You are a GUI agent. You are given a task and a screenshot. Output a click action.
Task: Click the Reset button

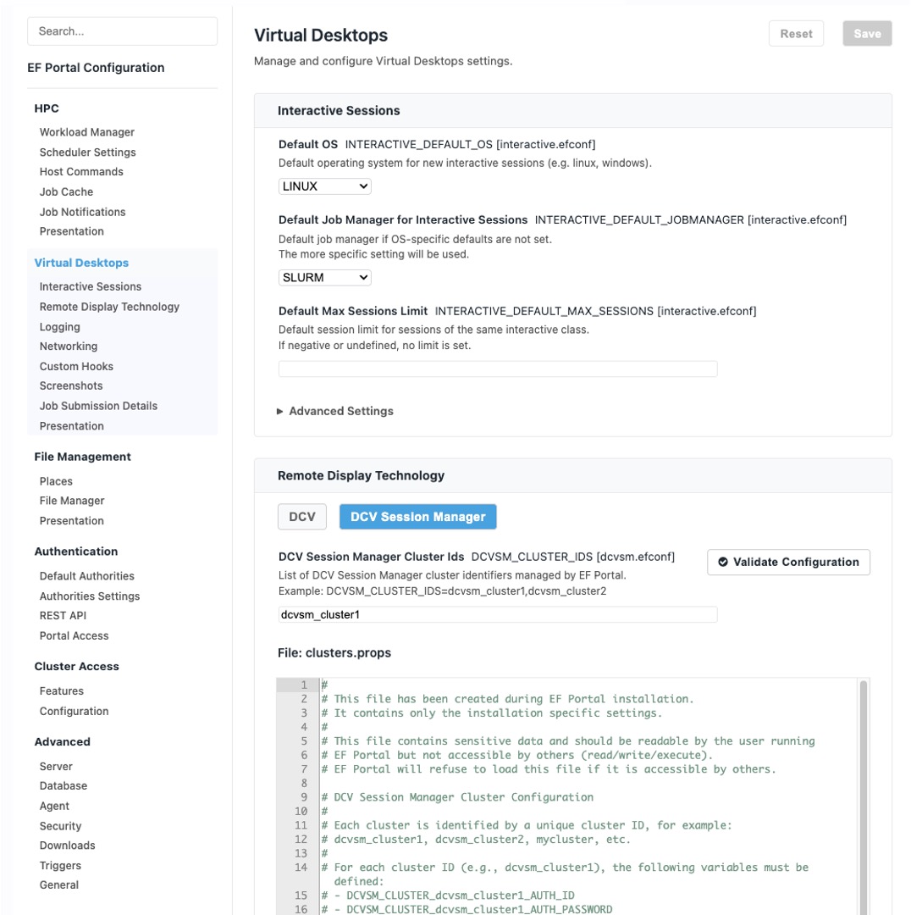pyautogui.click(x=796, y=34)
